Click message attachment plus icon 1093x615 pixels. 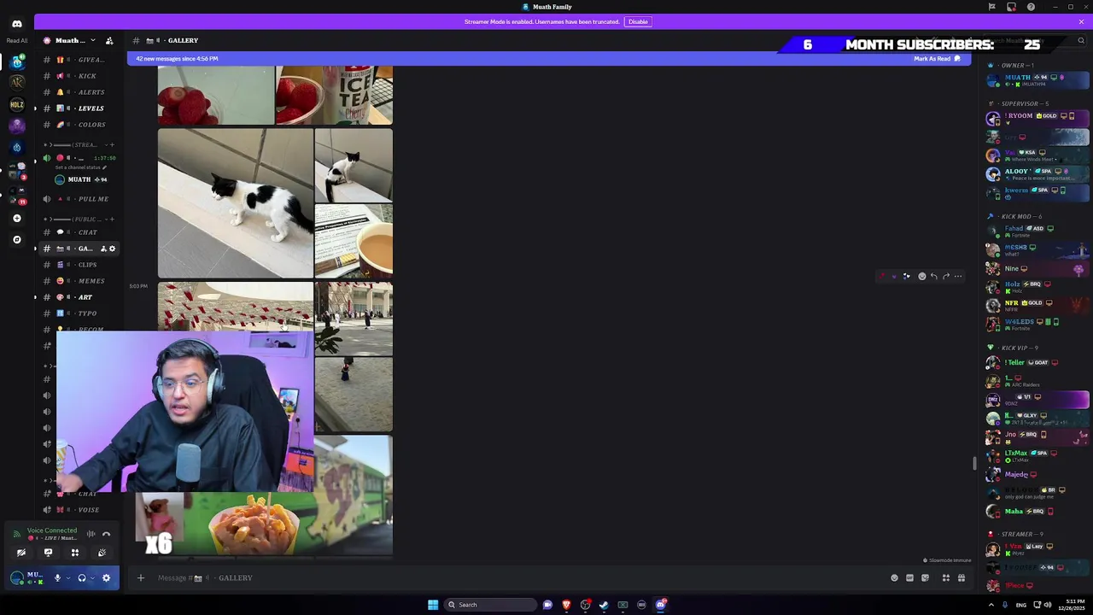tap(141, 578)
